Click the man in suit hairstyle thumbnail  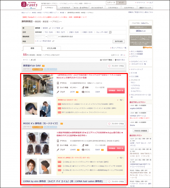click(x=31, y=166)
